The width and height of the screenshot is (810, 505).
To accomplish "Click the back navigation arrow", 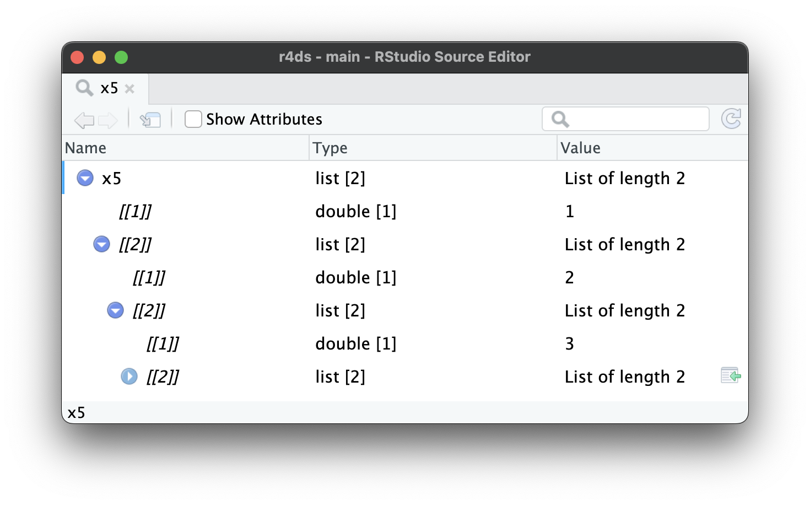I will (x=84, y=120).
